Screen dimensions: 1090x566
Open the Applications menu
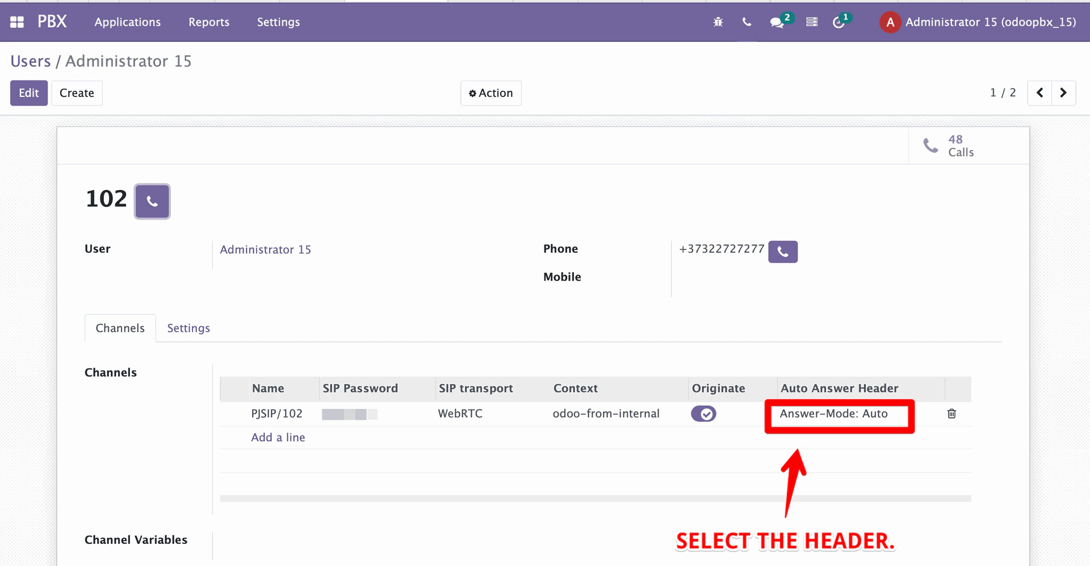128,22
